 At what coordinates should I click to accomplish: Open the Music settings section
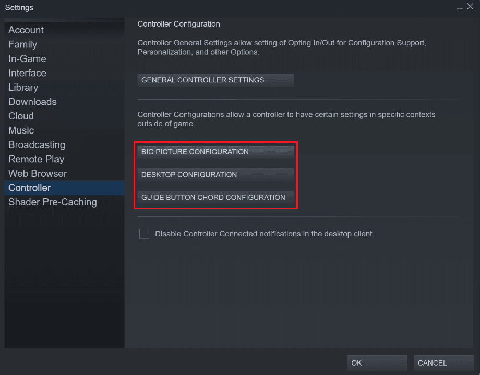tap(64, 130)
